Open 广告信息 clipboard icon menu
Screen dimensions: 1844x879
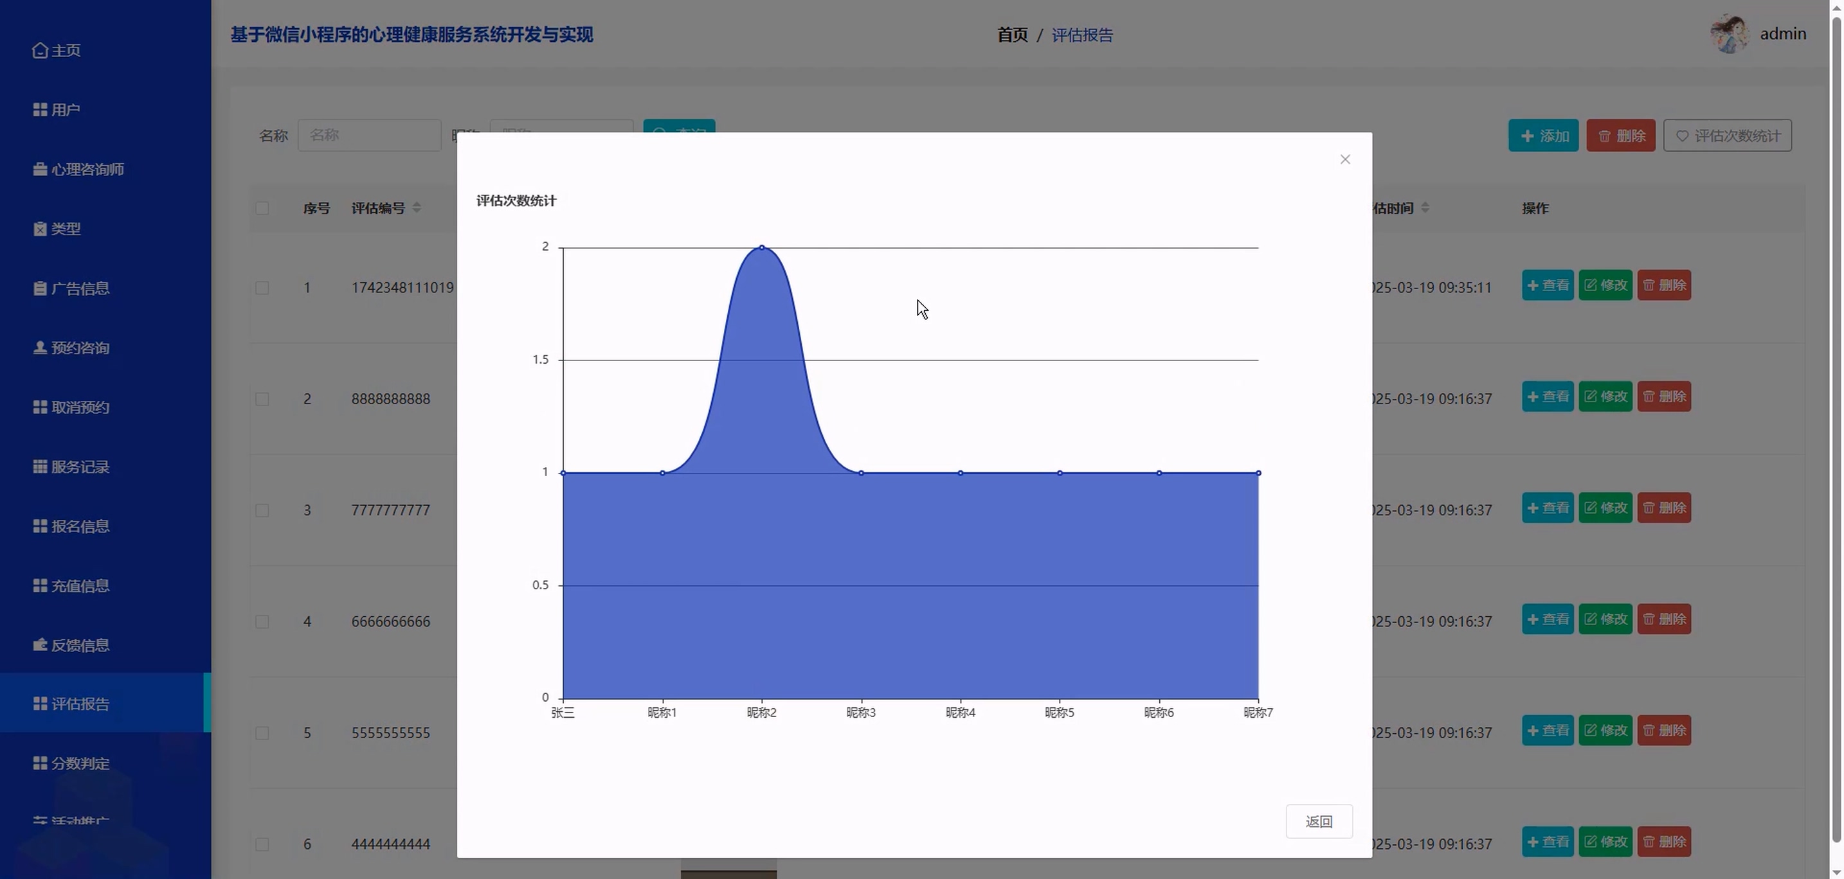tap(40, 289)
